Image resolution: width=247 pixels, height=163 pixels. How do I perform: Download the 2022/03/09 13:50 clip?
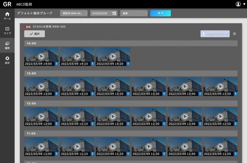(x=235, y=94)
